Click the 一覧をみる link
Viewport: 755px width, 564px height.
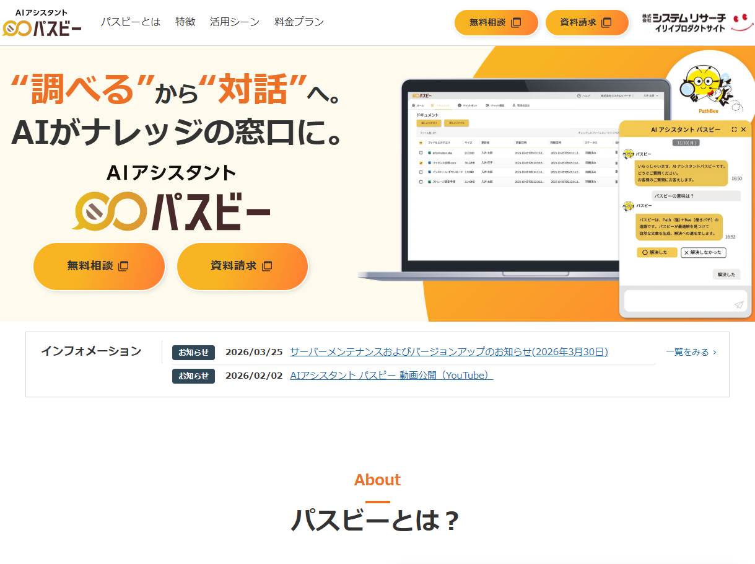(x=687, y=352)
